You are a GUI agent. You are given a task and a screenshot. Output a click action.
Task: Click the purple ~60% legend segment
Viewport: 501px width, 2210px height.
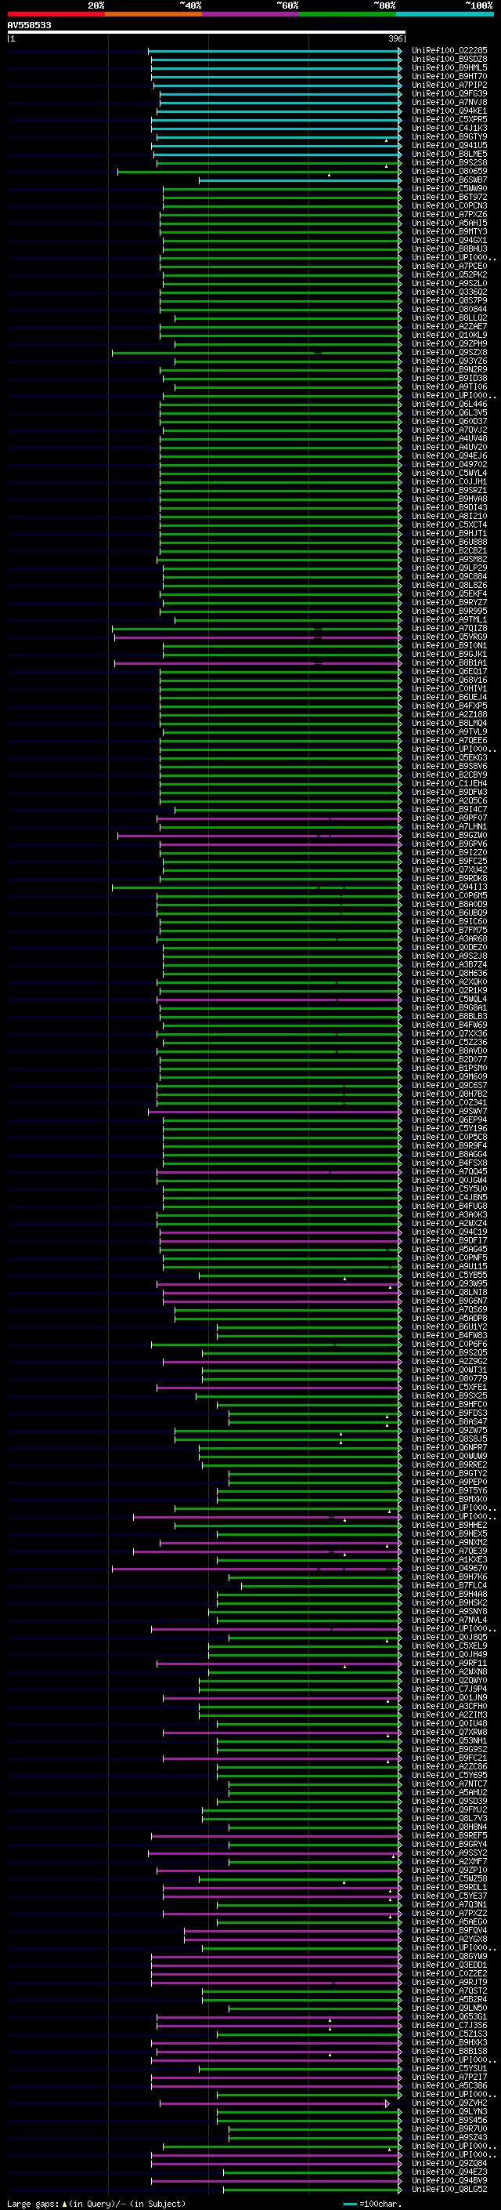pyautogui.click(x=251, y=15)
